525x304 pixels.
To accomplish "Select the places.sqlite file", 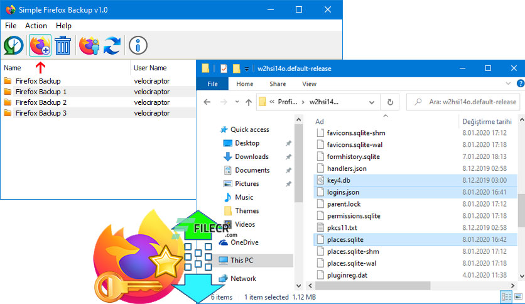I will click(415, 240).
